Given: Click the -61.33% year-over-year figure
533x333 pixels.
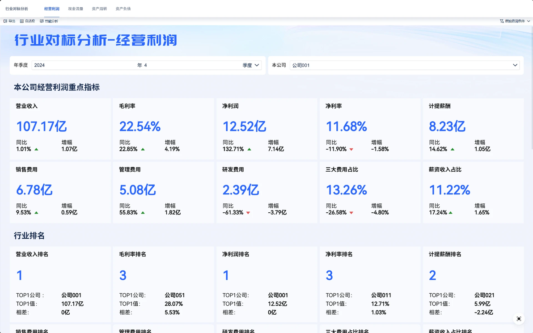Looking at the screenshot, I should click(233, 213).
